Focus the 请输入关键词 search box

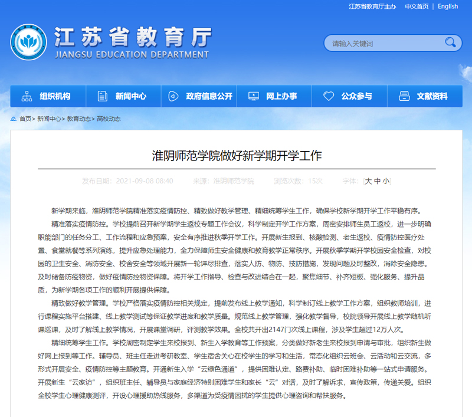[x=383, y=43]
